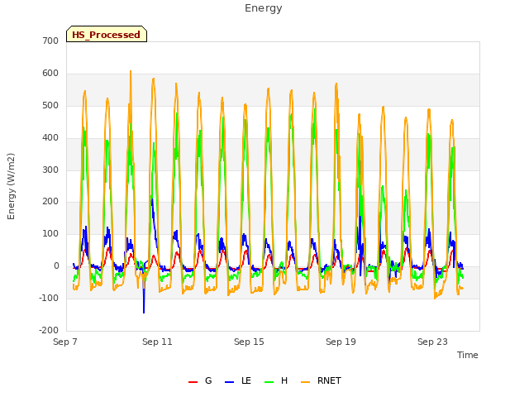Click the blue LE legend line swatch
The height and width of the screenshot is (397, 529).
tap(229, 382)
